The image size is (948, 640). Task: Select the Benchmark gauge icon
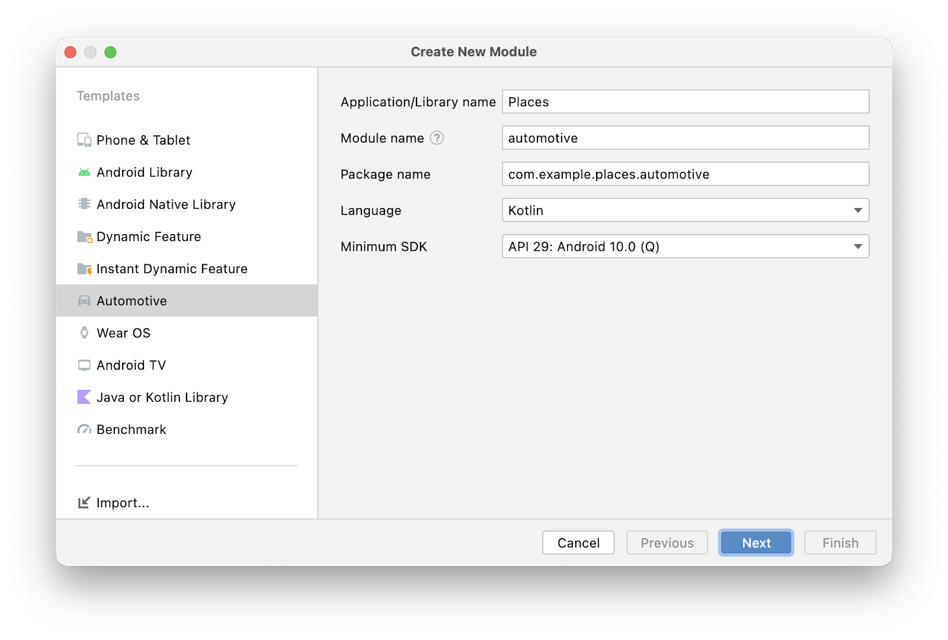[x=84, y=429]
